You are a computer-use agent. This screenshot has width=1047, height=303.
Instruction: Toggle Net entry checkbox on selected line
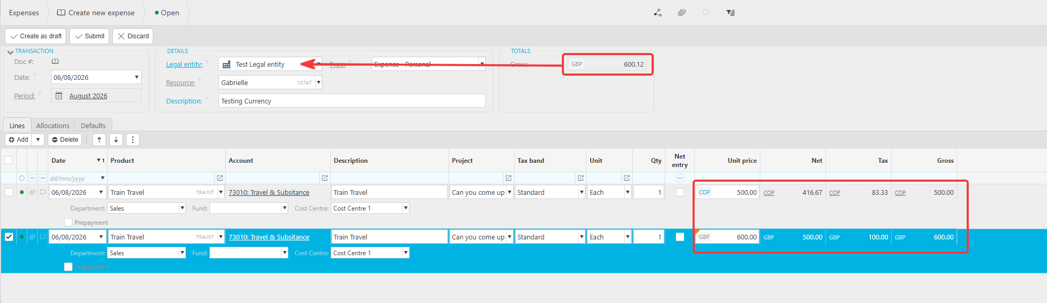(680, 237)
